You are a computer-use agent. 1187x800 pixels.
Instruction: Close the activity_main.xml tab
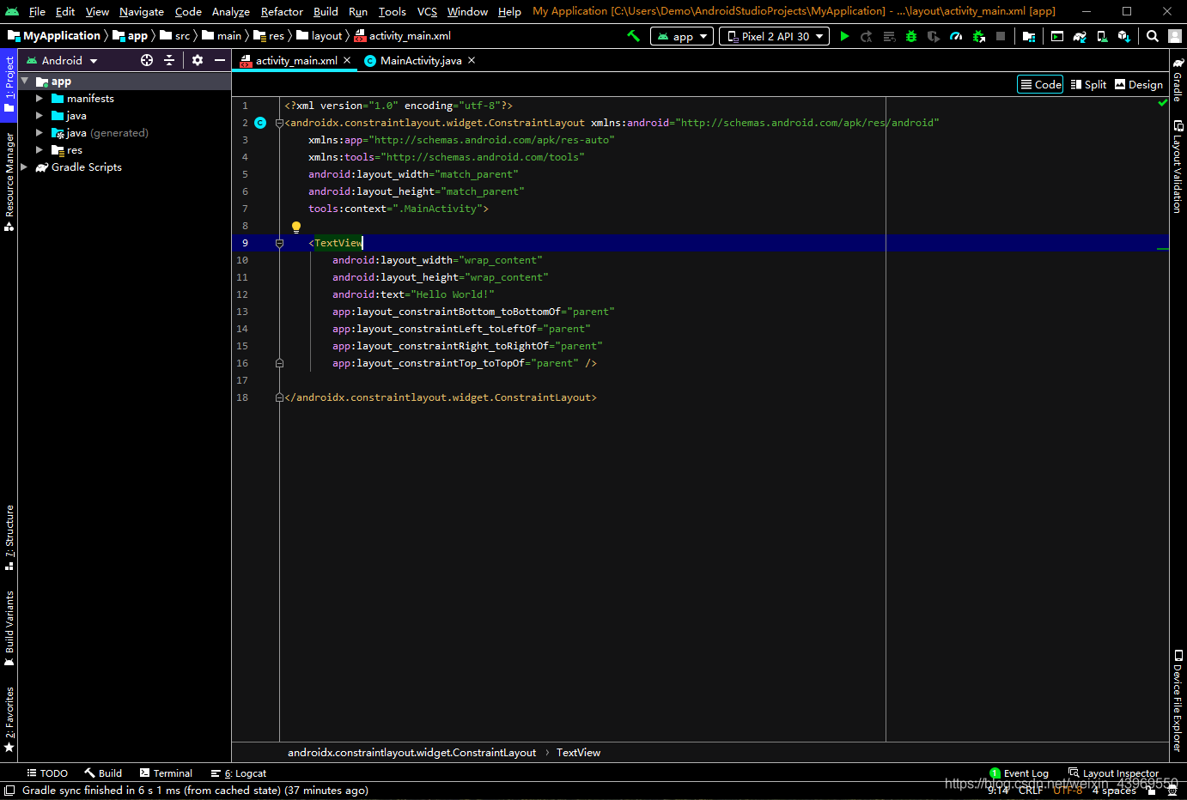tap(347, 60)
